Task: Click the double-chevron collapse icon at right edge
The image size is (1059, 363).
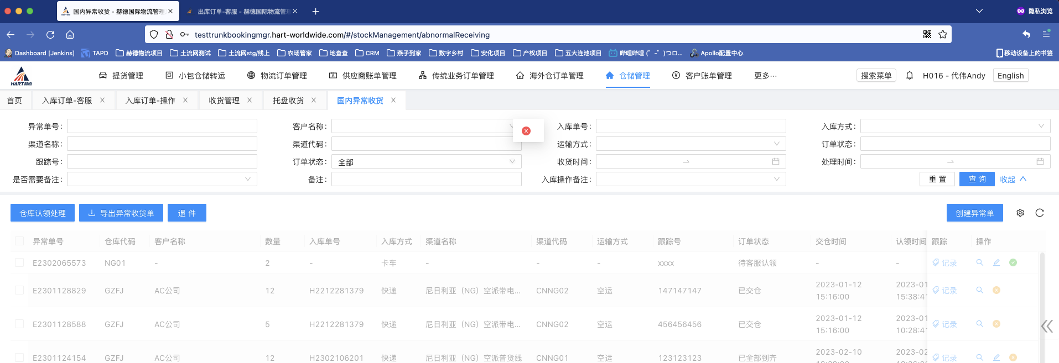Action: click(1047, 327)
